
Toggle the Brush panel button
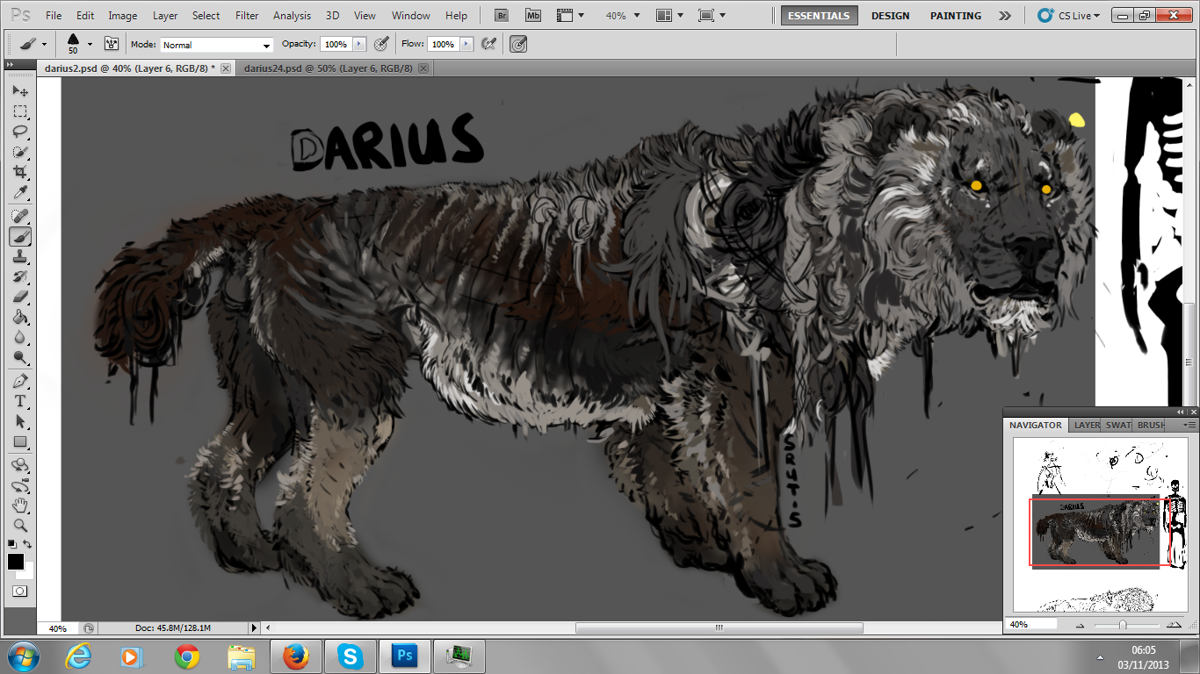(x=112, y=44)
